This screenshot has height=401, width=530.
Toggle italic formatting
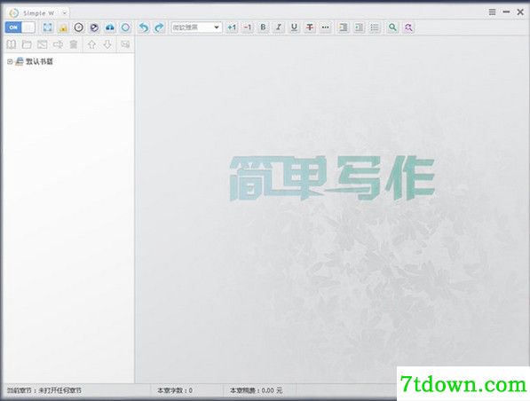tap(279, 28)
